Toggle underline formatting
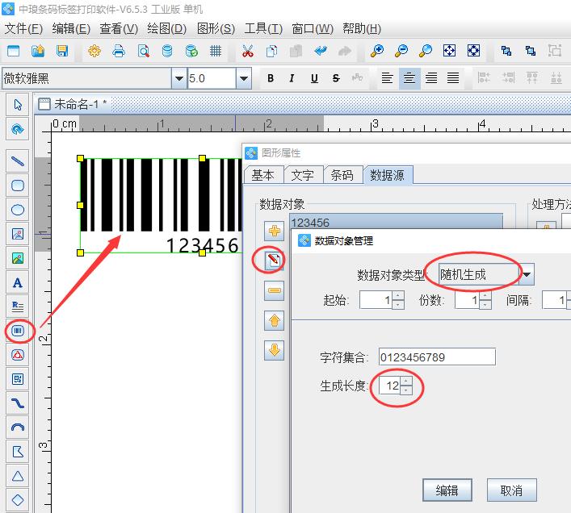 314,77
